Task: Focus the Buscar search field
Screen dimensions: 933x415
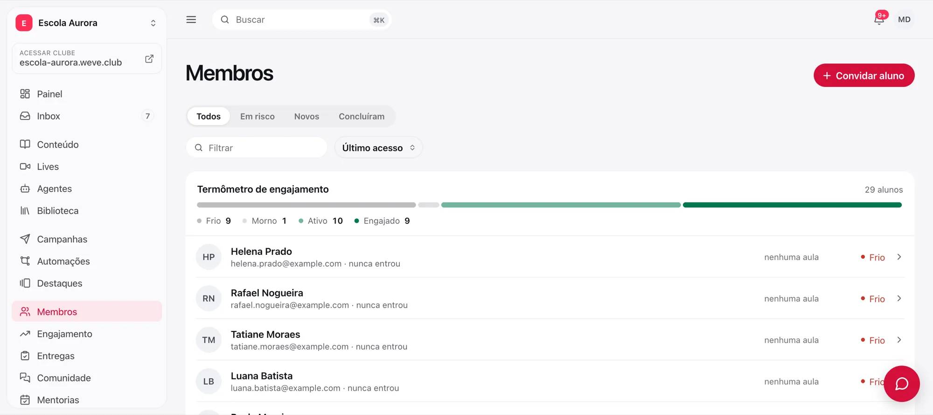Action: point(302,20)
